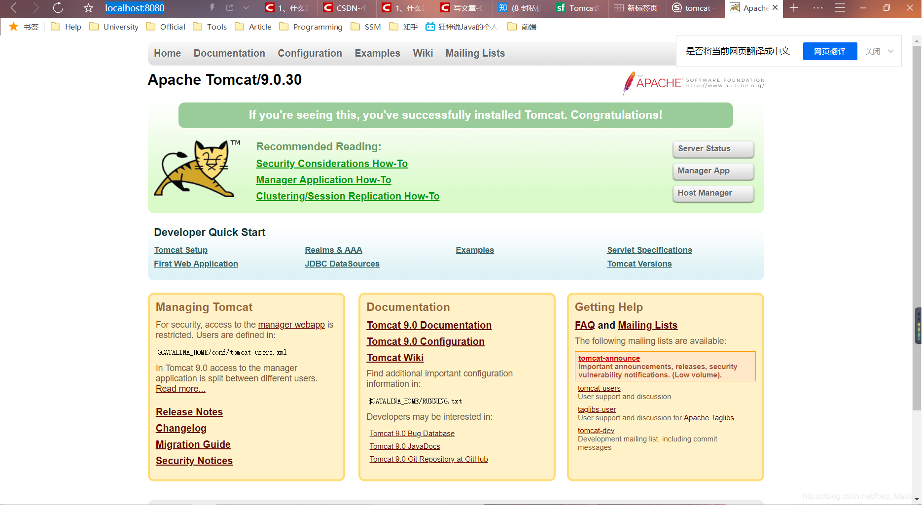The image size is (922, 505).
Task: Open the Article bookmark folder
Action: tap(253, 27)
